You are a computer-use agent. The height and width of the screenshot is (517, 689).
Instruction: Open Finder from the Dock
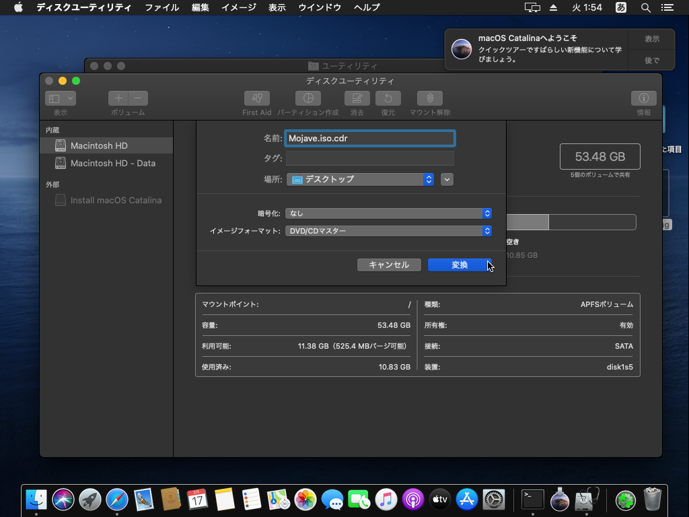tap(36, 499)
